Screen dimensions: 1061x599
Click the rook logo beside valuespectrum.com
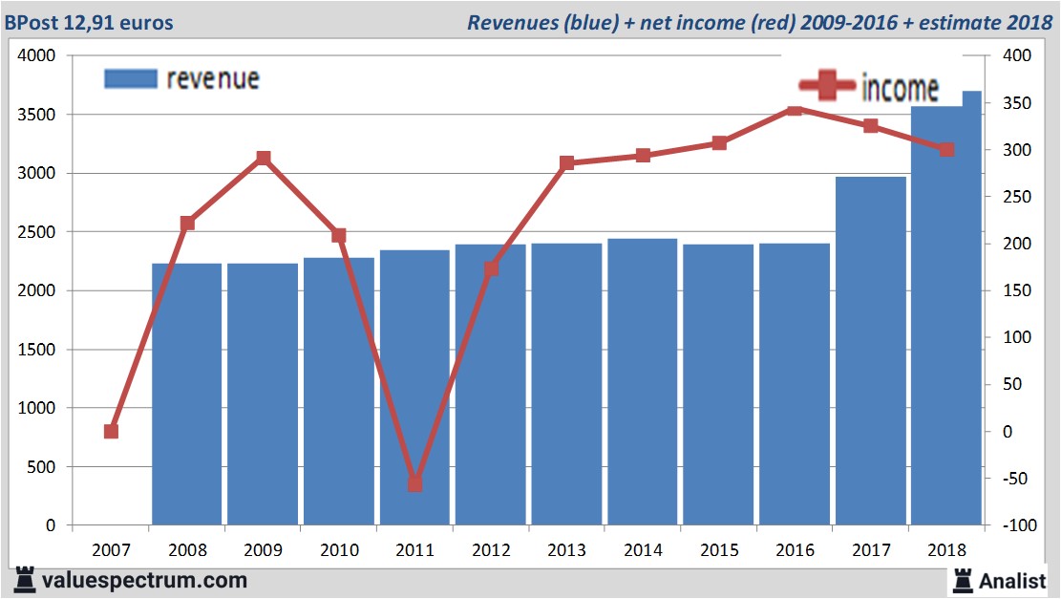click(x=25, y=579)
